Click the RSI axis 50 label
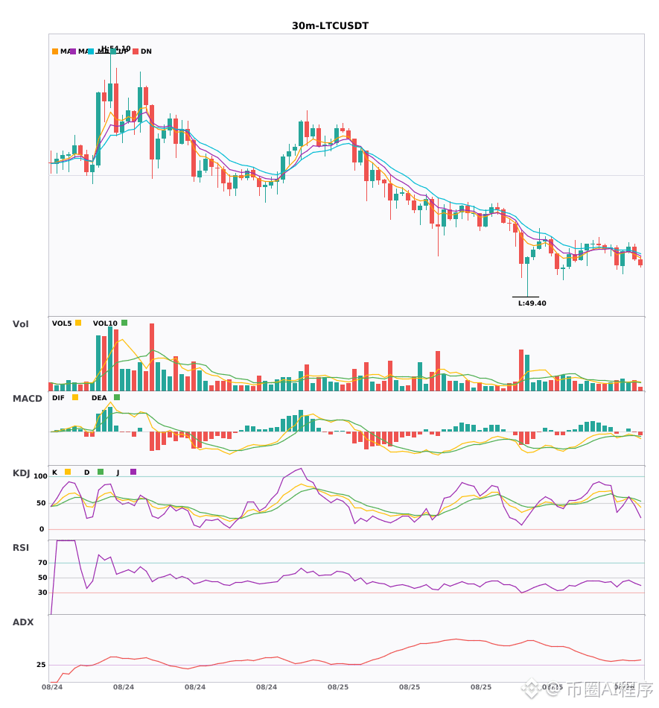Screen dimensions: 659x708 [x=42, y=578]
